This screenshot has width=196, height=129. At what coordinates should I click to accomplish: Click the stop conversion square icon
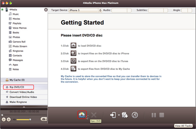tap(162, 115)
